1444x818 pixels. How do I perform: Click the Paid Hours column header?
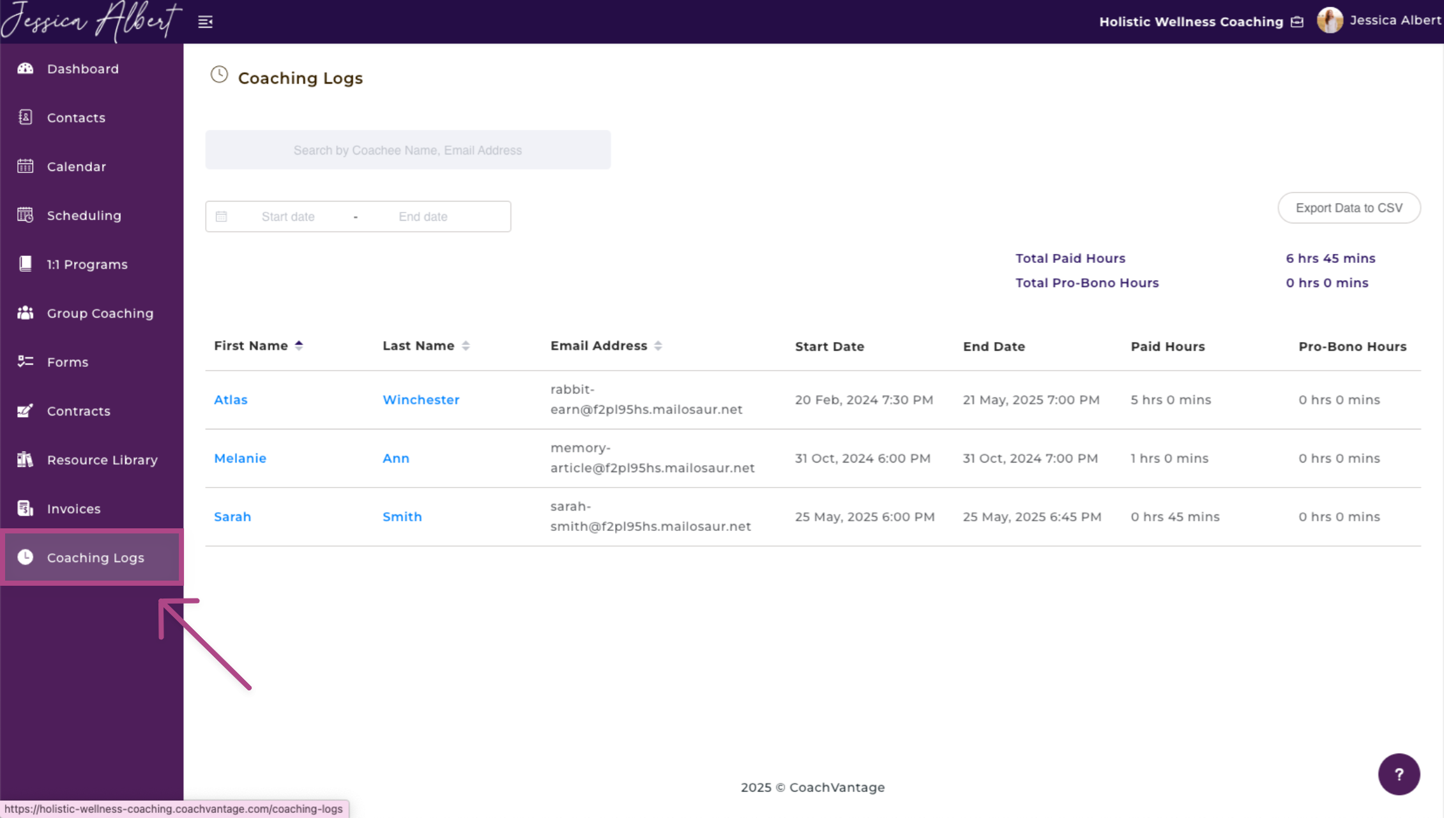1167,346
